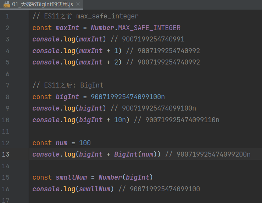Click line number 1 in the gutter
262x203 pixels.
(x=7, y=16)
